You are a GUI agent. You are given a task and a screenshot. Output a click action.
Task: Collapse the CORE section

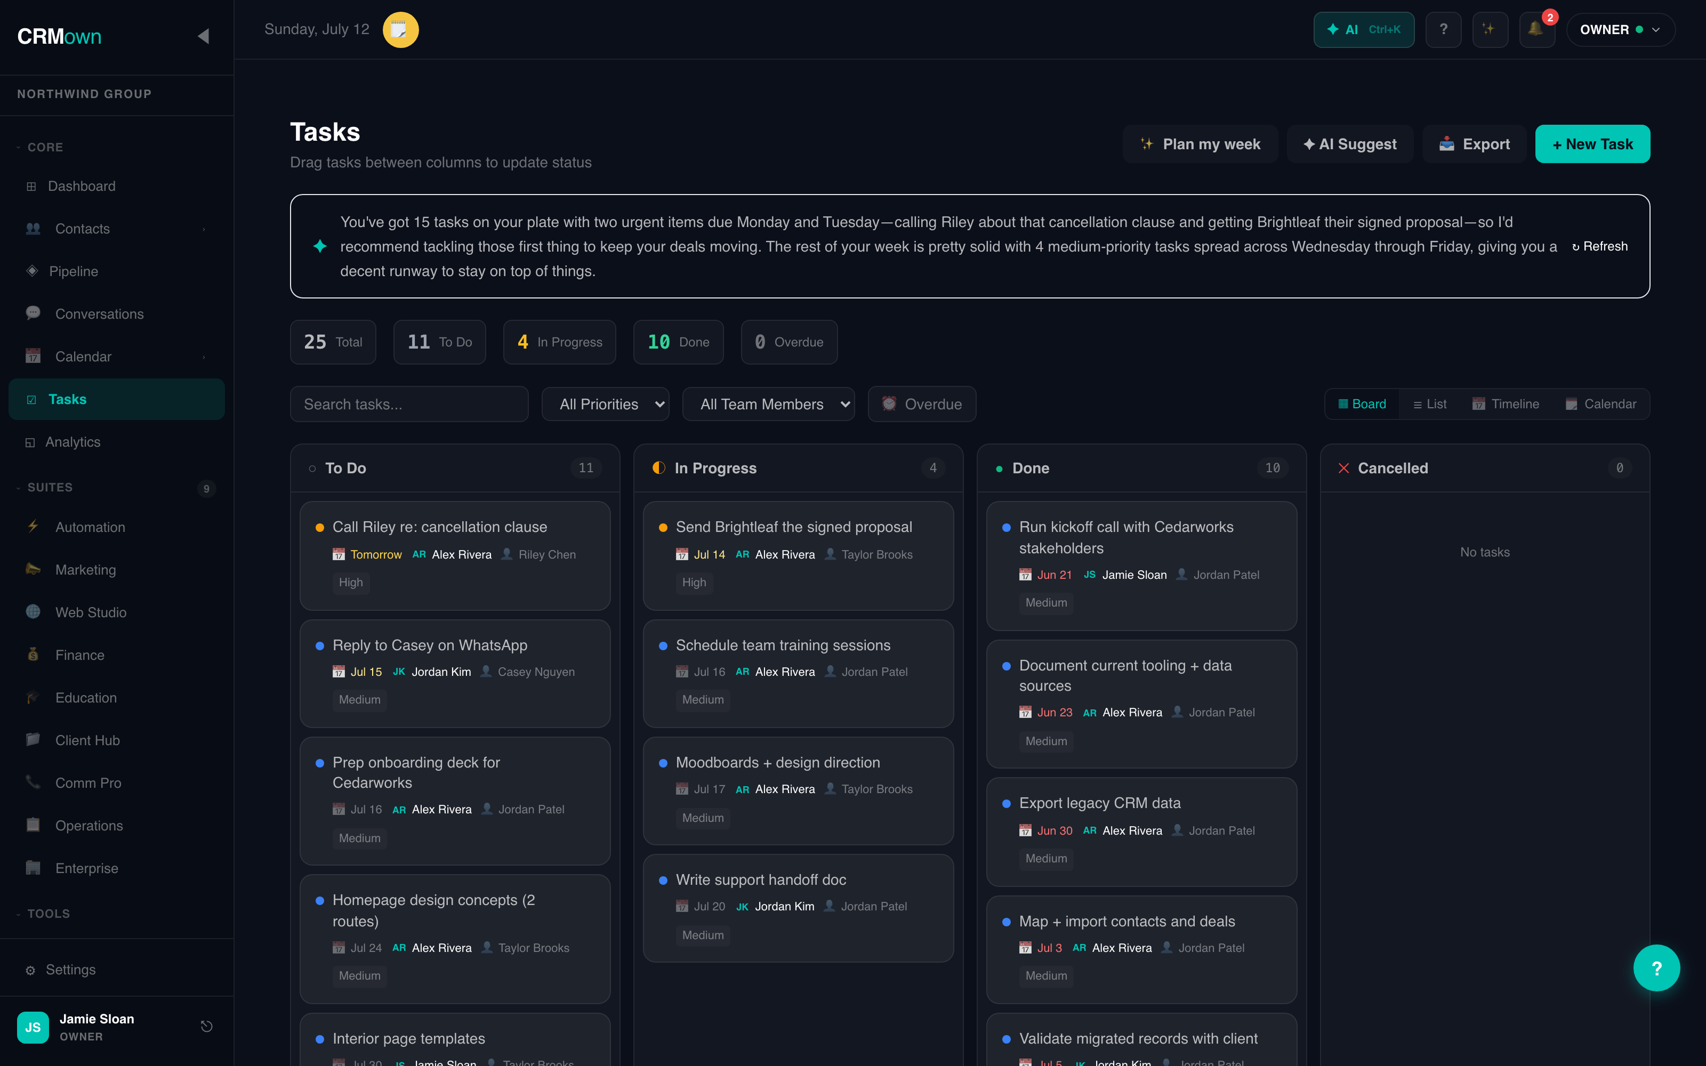tap(40, 147)
